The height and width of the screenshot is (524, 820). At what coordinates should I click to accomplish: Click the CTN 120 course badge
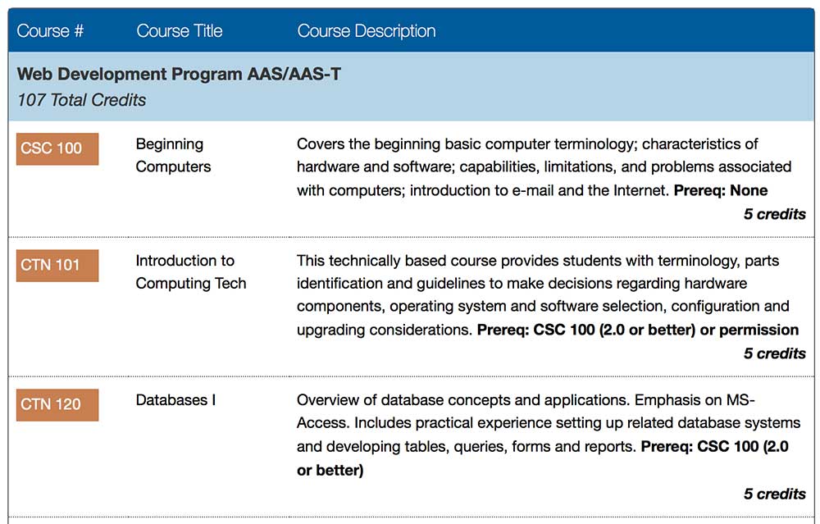point(57,404)
